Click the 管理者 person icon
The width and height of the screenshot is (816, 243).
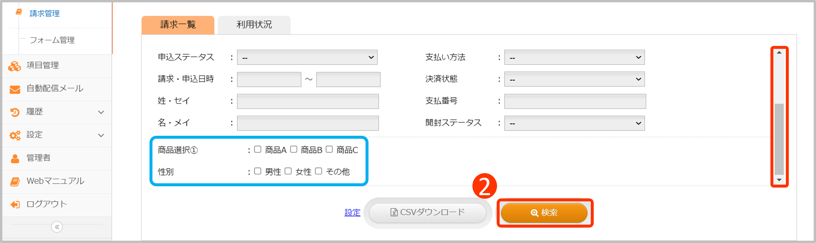click(x=14, y=158)
